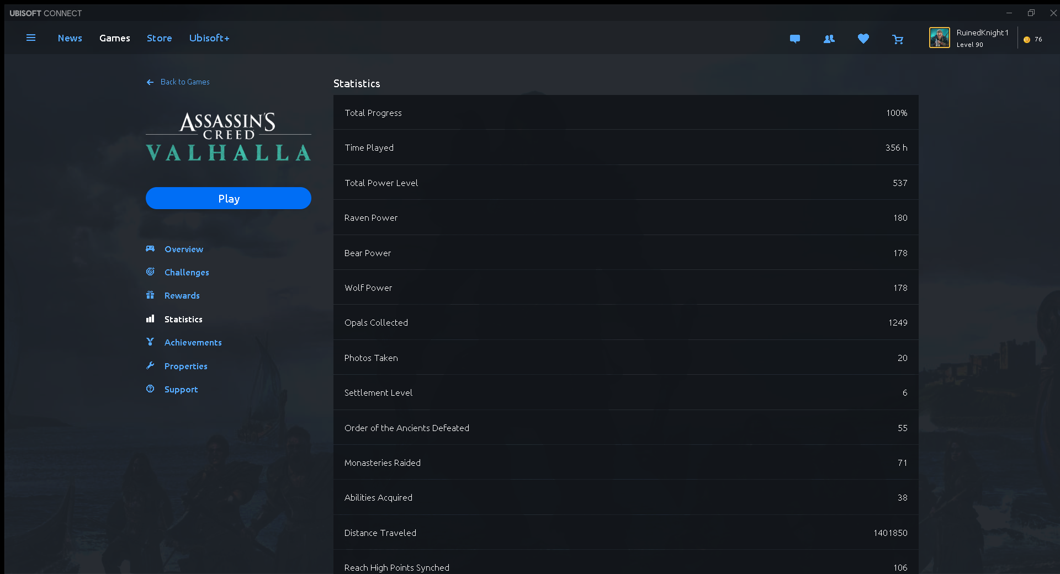Select Overview in the game sidebar
Image resolution: width=1060 pixels, height=574 pixels.
[184, 249]
